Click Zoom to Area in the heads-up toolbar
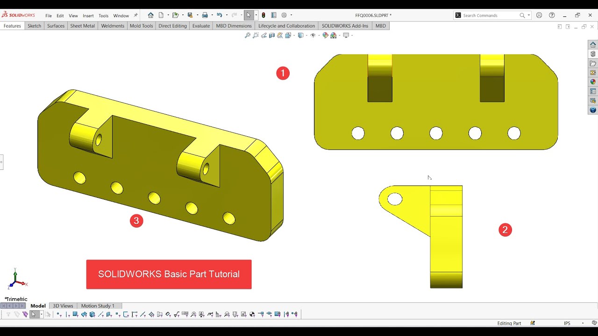This screenshot has width=598, height=336. click(256, 35)
